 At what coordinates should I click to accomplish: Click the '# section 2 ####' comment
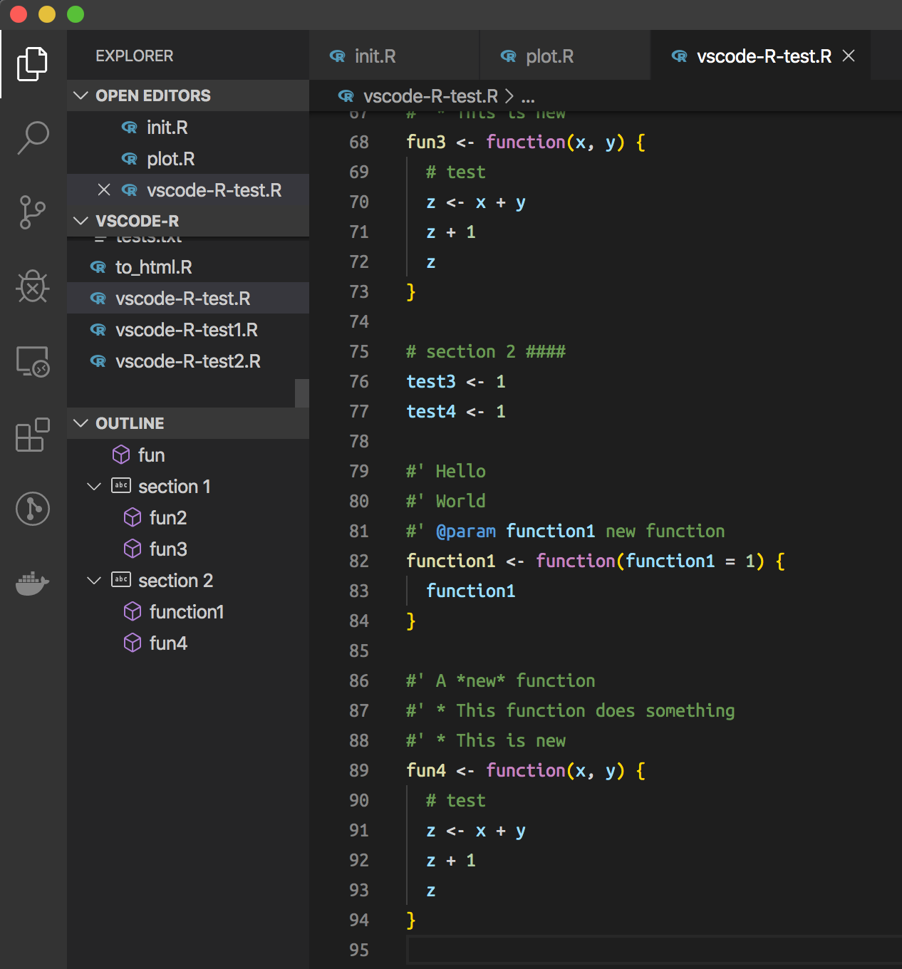[486, 351]
